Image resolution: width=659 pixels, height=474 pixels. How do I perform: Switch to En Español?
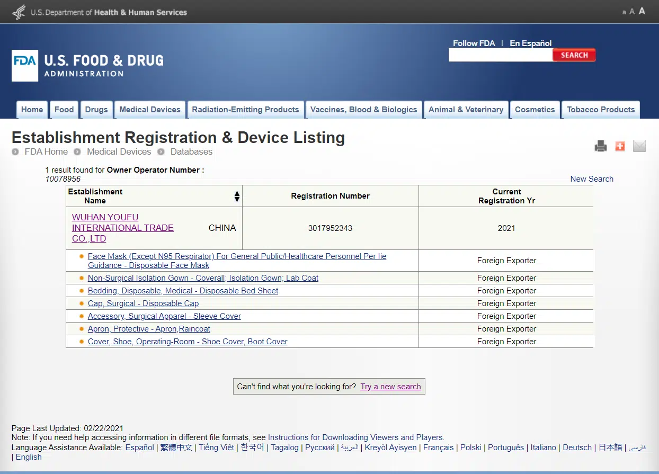(531, 43)
